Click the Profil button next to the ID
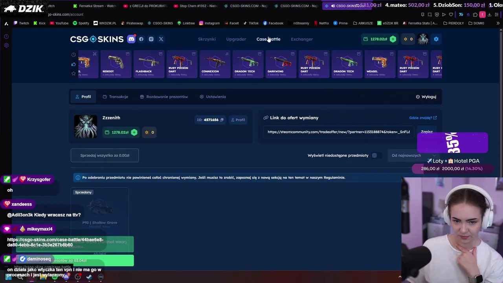503x283 pixels. (x=238, y=120)
